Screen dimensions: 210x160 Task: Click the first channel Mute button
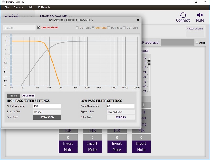click(68, 150)
